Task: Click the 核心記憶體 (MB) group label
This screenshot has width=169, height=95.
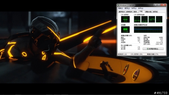Action: pyautogui.click(x=126, y=45)
